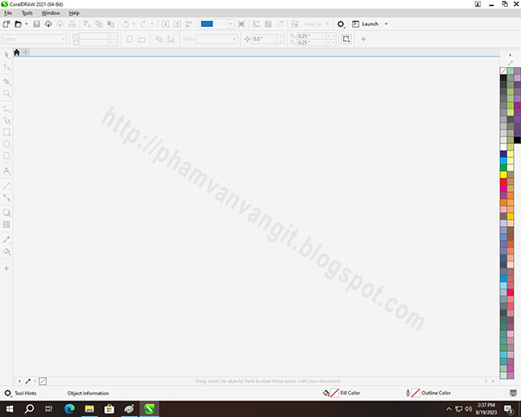
Task: Click Fill Color in status bar
Action: click(x=350, y=393)
